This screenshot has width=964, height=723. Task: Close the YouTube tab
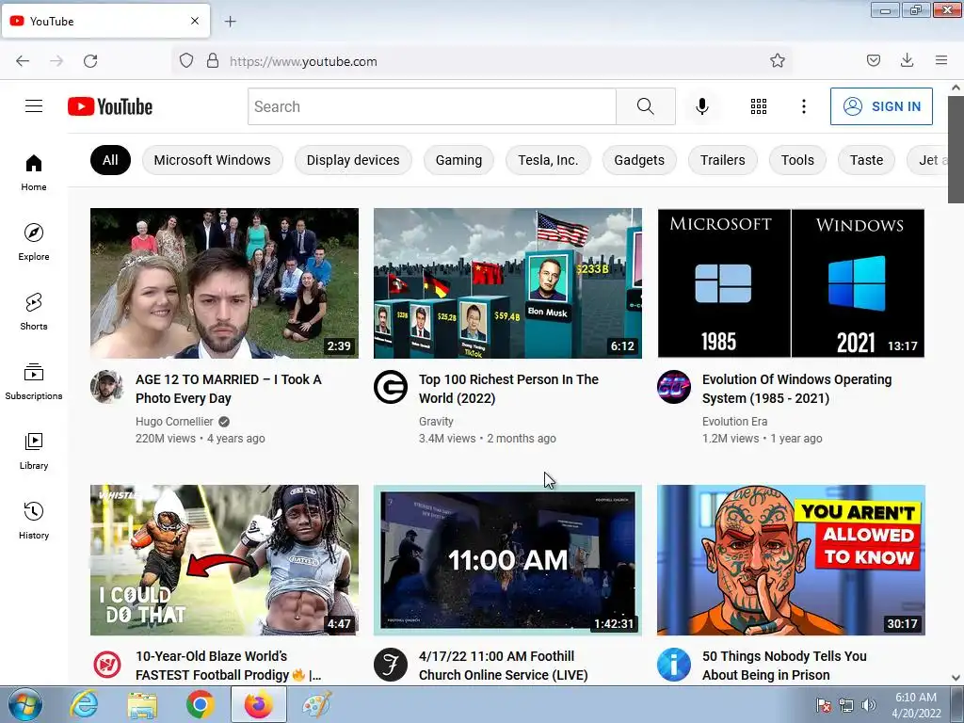(x=195, y=21)
